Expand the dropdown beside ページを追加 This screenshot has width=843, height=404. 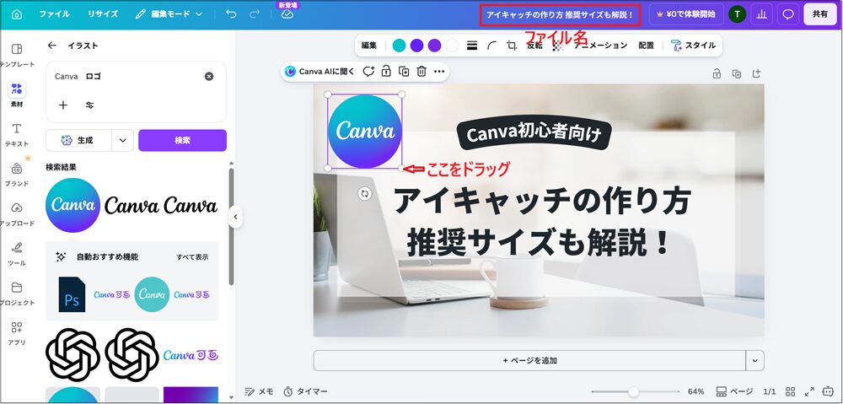754,360
